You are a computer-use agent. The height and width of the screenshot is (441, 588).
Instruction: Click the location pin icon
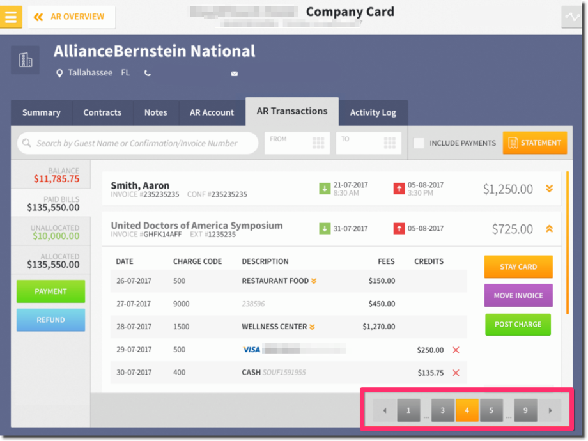click(59, 73)
